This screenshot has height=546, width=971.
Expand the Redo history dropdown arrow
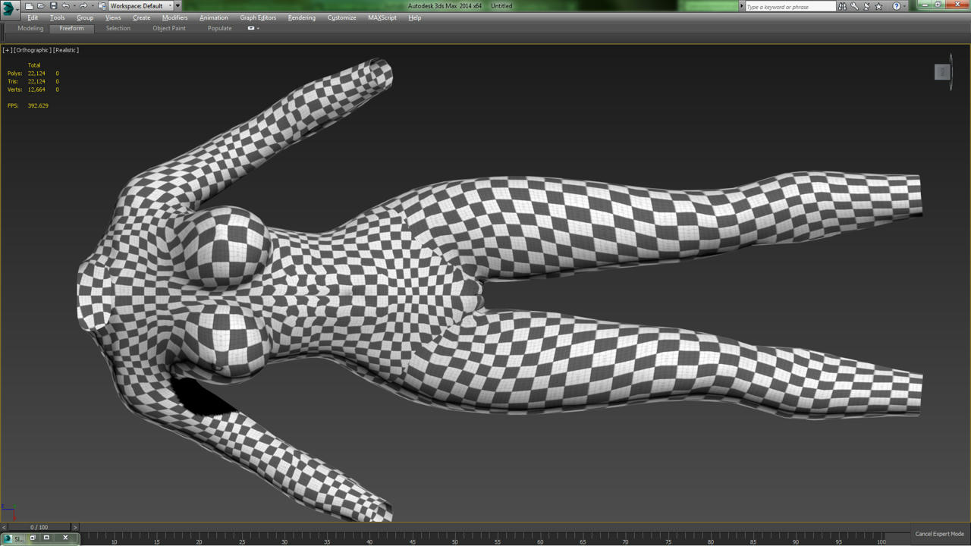point(93,6)
